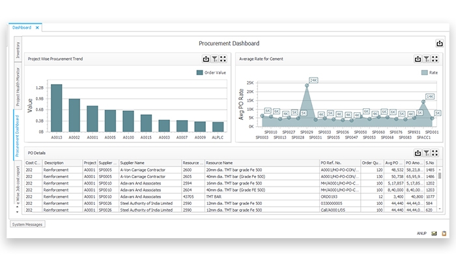Toggle the Rate legend swatch
This screenshot has width=456, height=261.
(424, 72)
